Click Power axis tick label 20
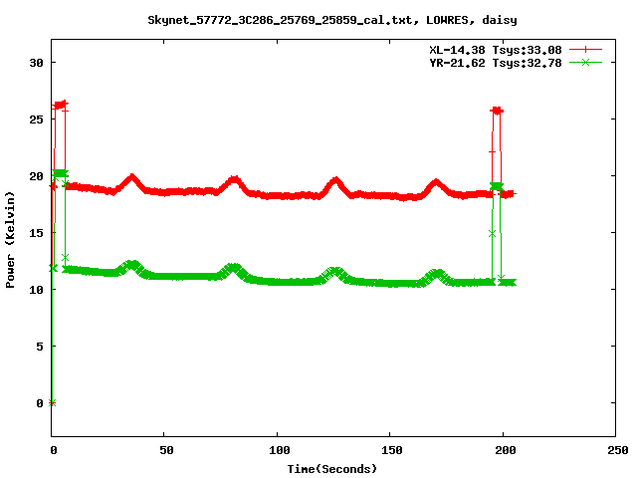 tap(36, 176)
